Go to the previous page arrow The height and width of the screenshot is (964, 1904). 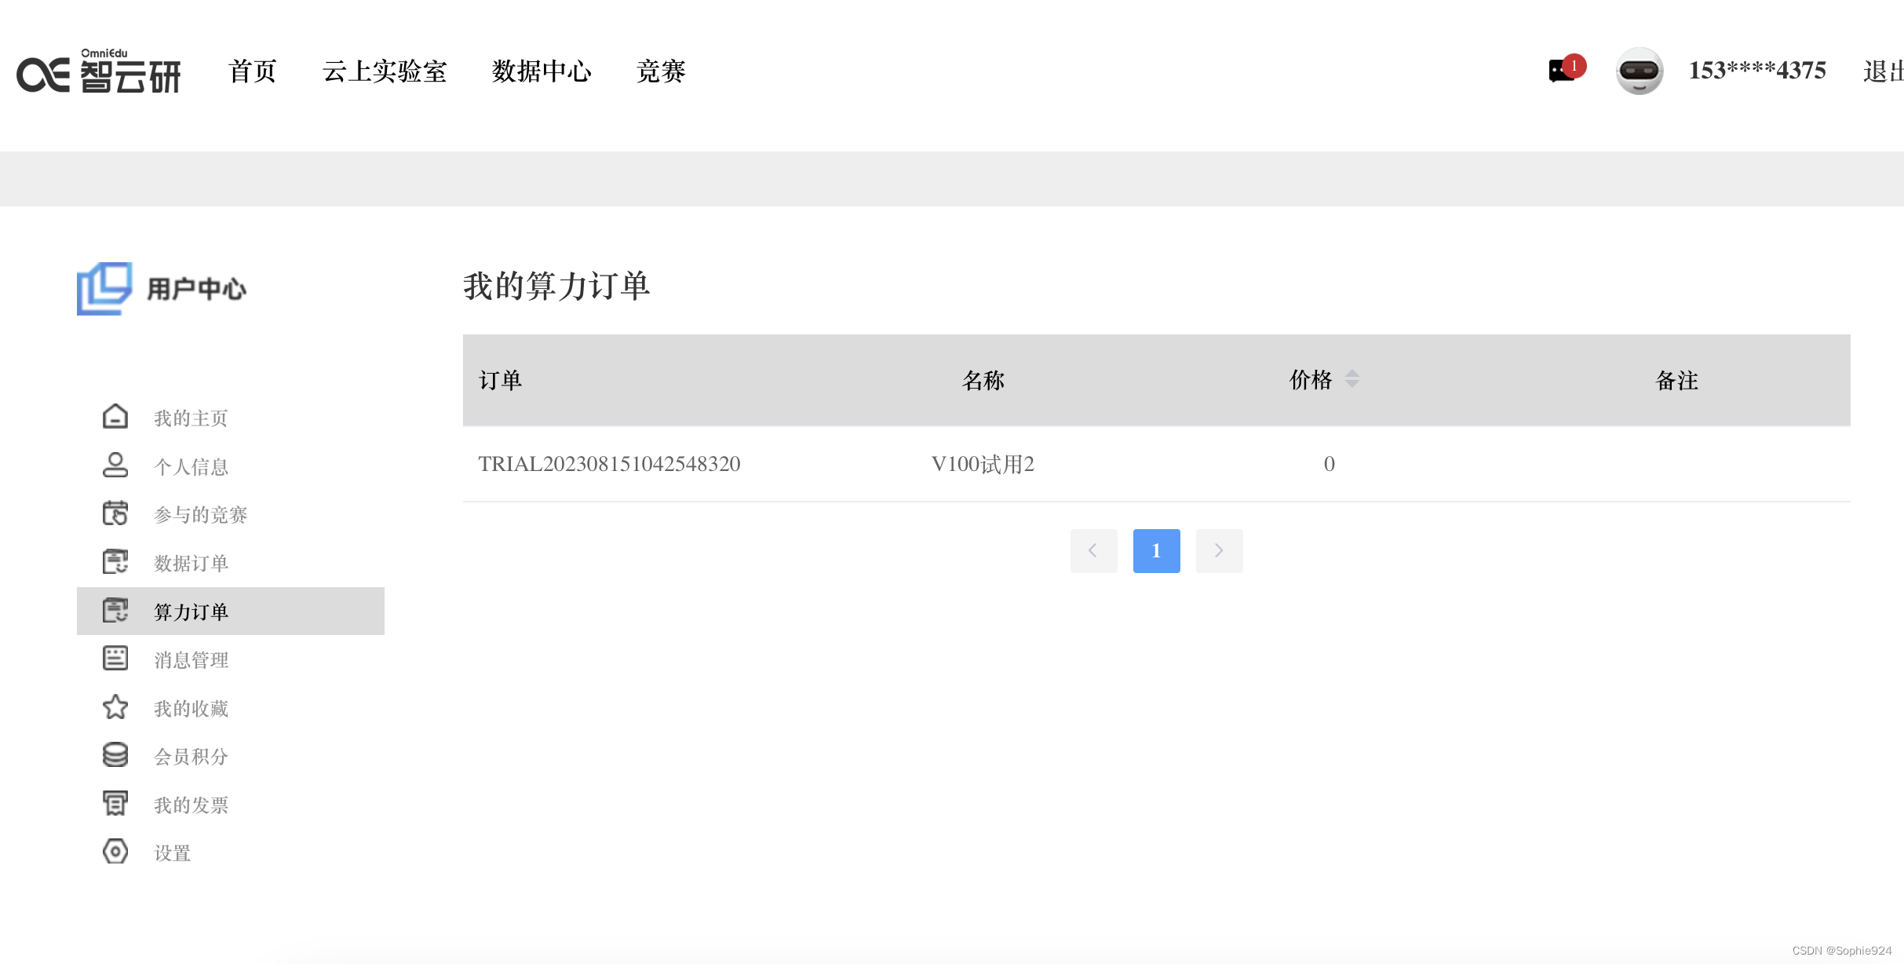[x=1093, y=551]
